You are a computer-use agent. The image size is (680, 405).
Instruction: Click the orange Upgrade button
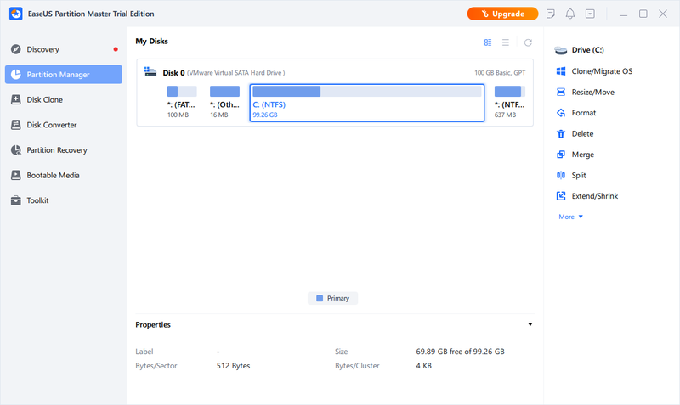[502, 14]
